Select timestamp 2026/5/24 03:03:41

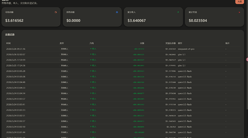[16, 104]
